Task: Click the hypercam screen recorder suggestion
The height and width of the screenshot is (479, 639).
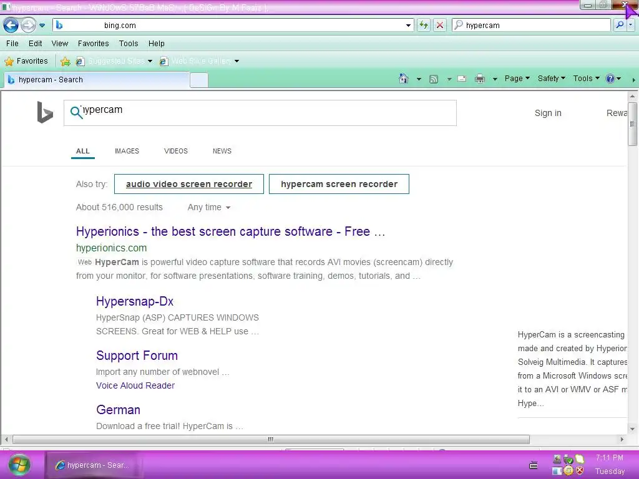Action: coord(339,184)
